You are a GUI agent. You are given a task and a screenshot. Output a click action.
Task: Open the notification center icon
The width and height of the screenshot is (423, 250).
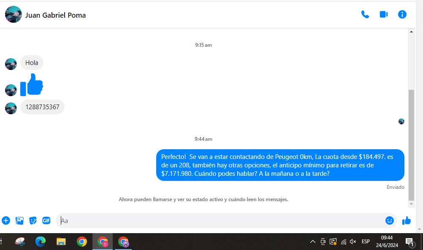[x=410, y=242]
